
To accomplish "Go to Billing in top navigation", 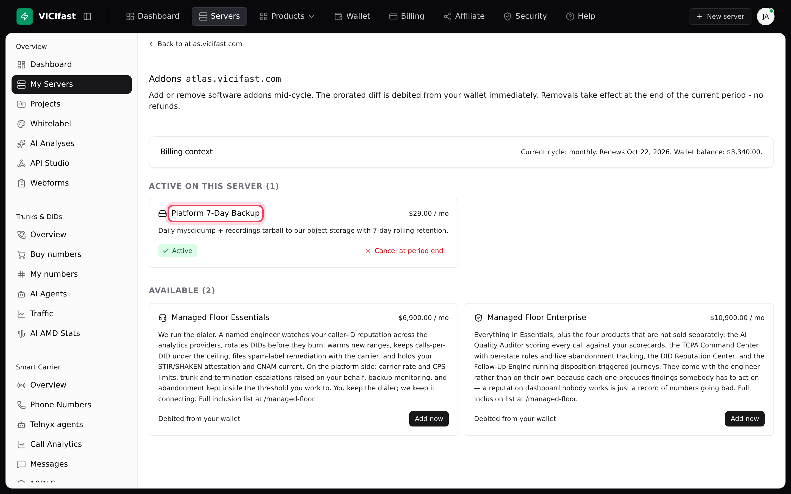I will point(406,16).
